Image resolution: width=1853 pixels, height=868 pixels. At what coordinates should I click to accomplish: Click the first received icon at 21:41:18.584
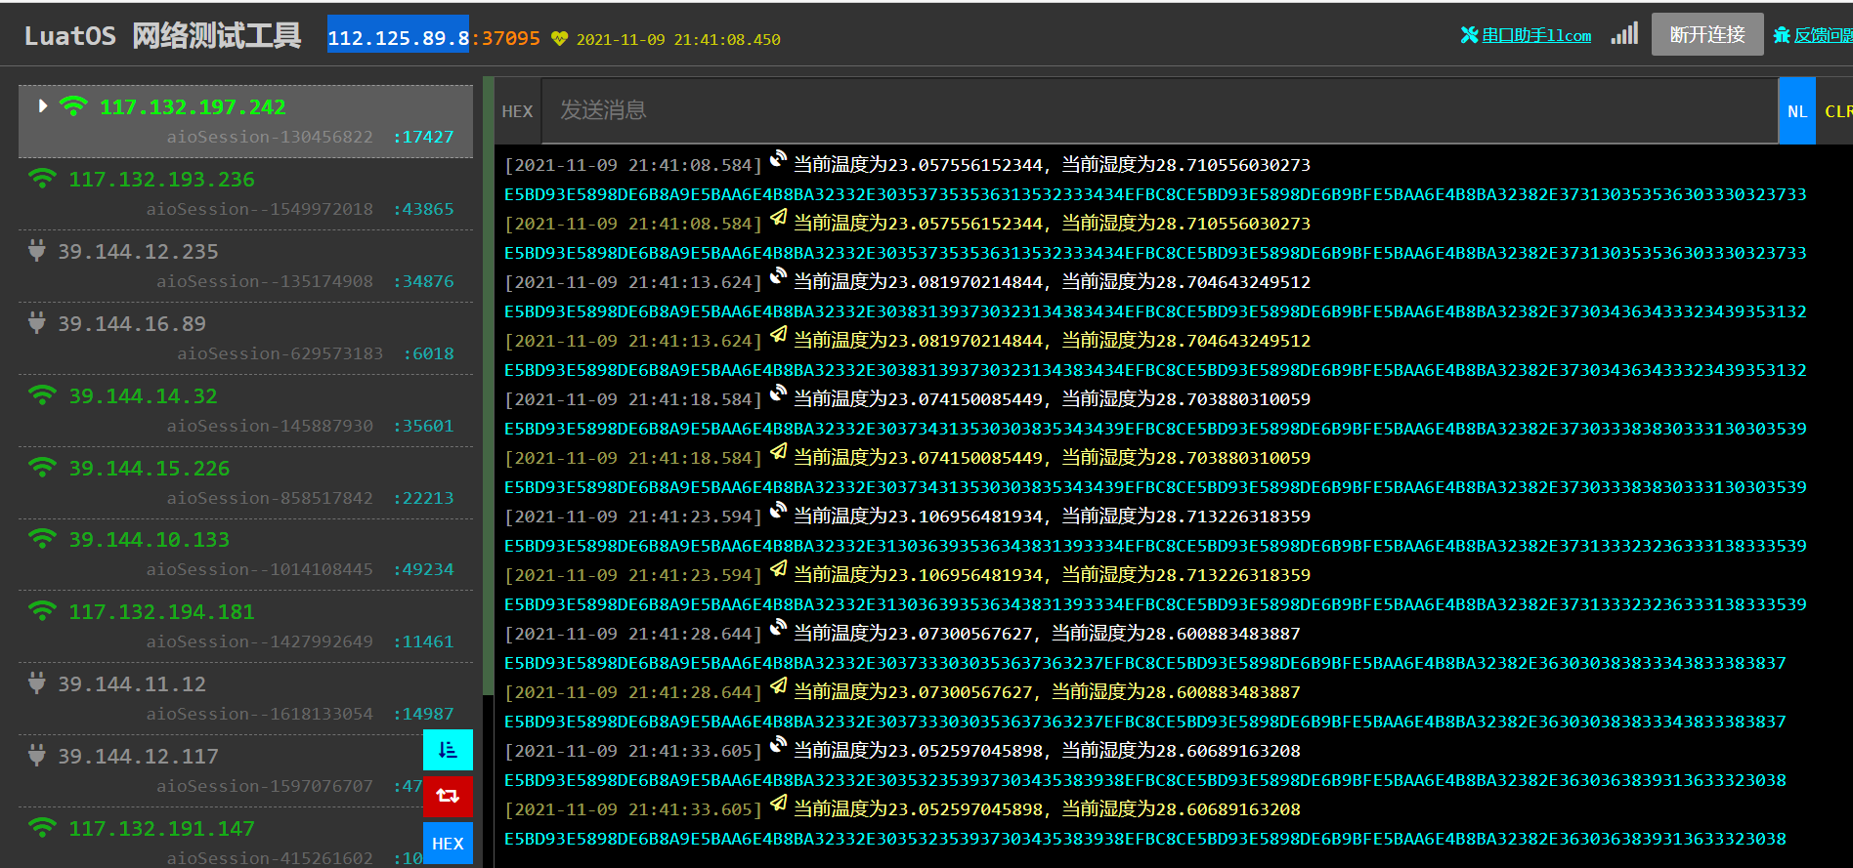tap(778, 393)
